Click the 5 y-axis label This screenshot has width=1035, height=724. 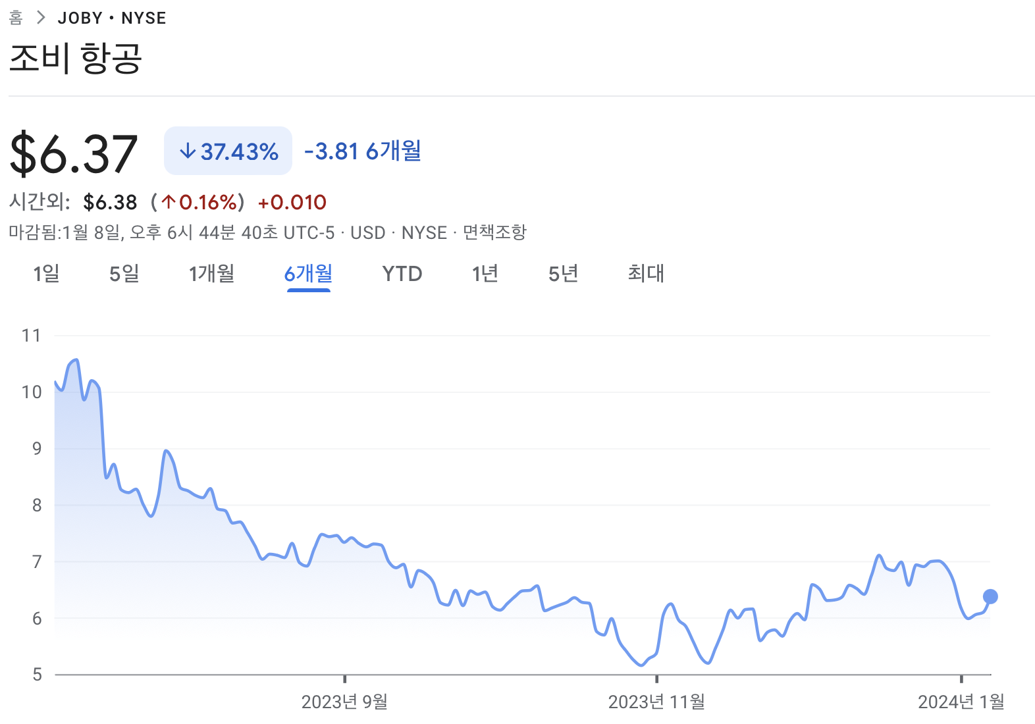click(x=37, y=675)
